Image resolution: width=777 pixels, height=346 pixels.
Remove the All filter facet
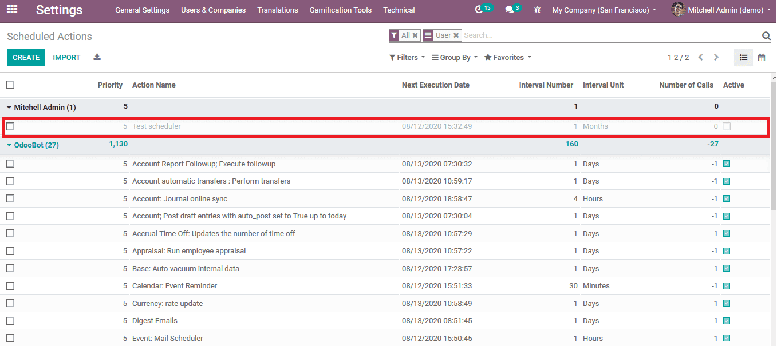tap(415, 35)
